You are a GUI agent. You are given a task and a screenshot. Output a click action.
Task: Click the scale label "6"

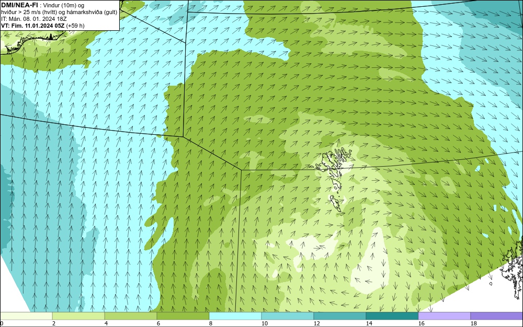tap(158, 323)
